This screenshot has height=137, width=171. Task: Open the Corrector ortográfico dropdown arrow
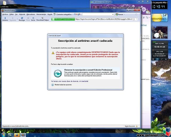tap(73, 14)
